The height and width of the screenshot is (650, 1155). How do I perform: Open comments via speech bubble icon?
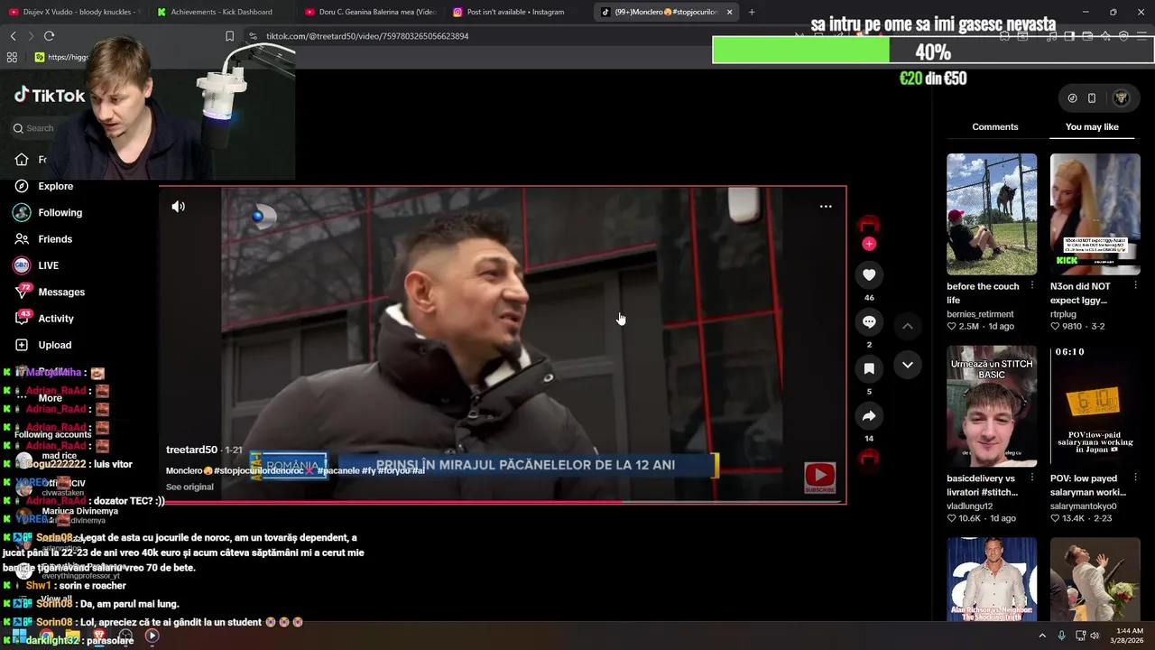(869, 322)
